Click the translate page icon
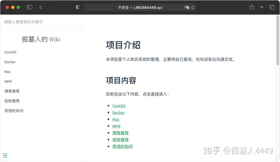 point(187,7)
